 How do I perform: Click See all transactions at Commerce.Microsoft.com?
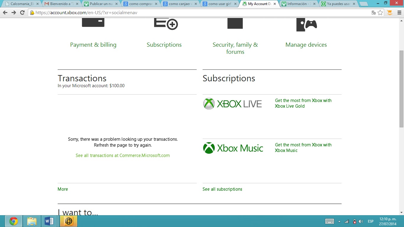click(x=123, y=155)
